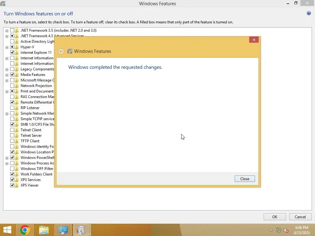Viewport: 315px width, 236px height.
Task: Expand the .NET Framework 3.5 node
Action: tap(7, 31)
